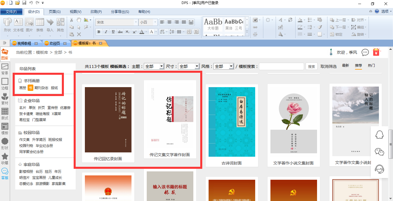Select the 古诗词封面 template thumbnail
The height and width of the screenshot is (201, 393).
232,122
